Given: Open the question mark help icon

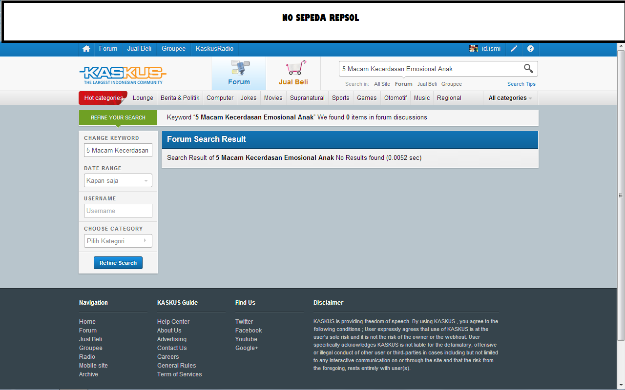Looking at the screenshot, I should coord(531,49).
